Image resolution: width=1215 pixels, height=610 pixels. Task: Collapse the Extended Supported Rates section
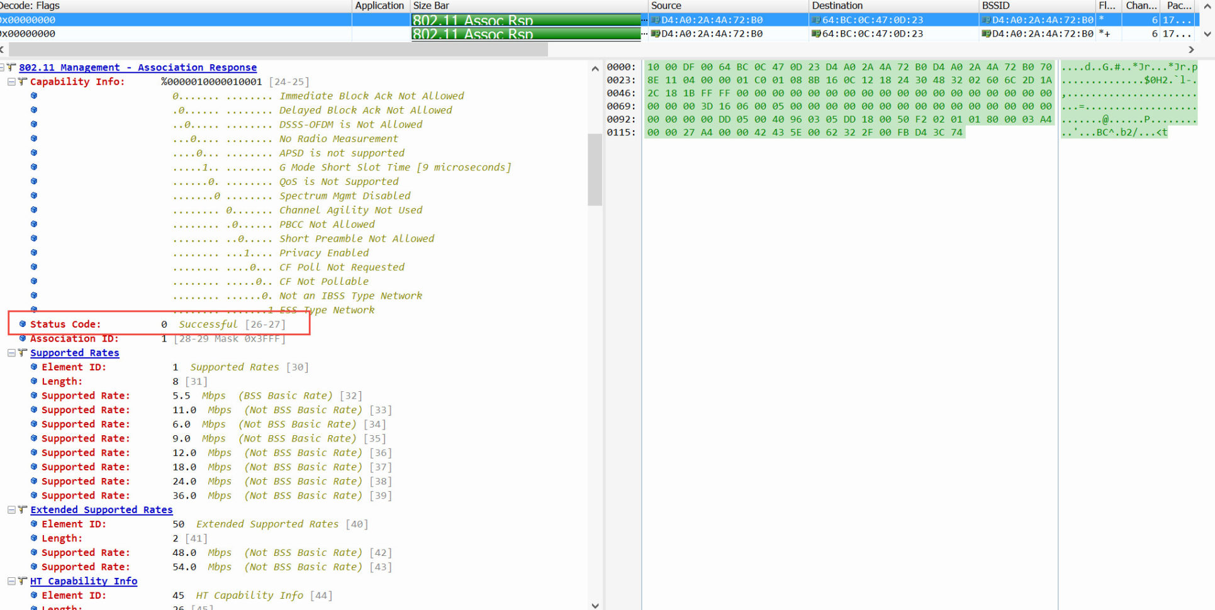(x=11, y=510)
